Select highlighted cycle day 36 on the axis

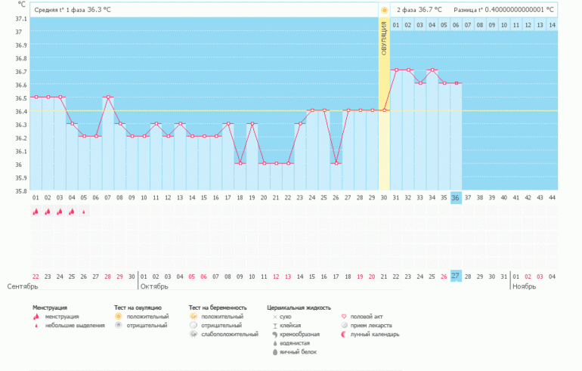[x=455, y=197]
